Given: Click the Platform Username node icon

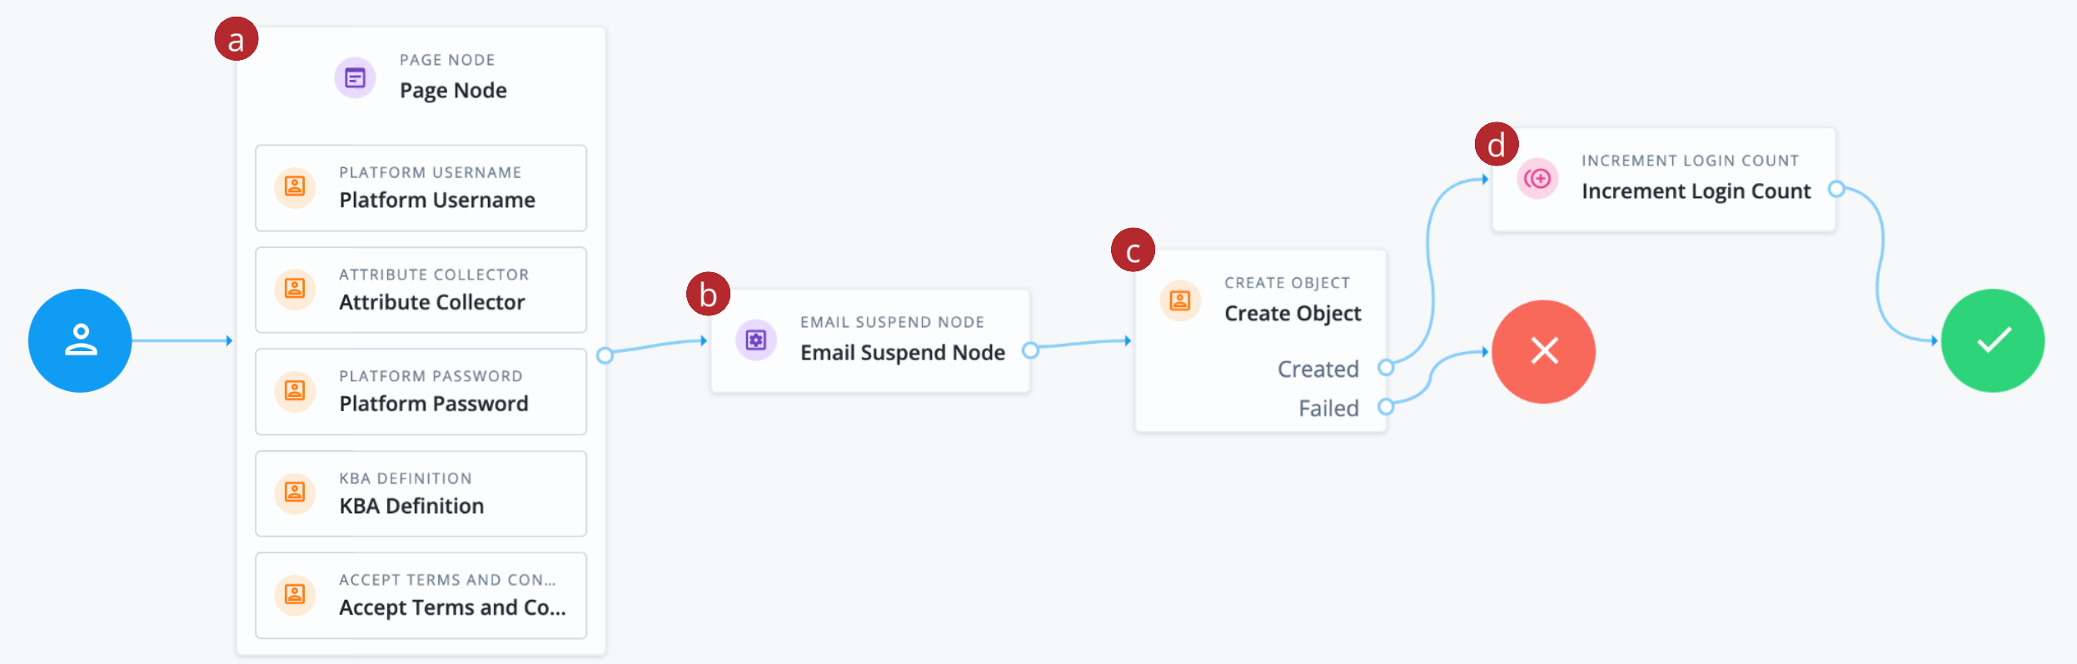Looking at the screenshot, I should 295,187.
